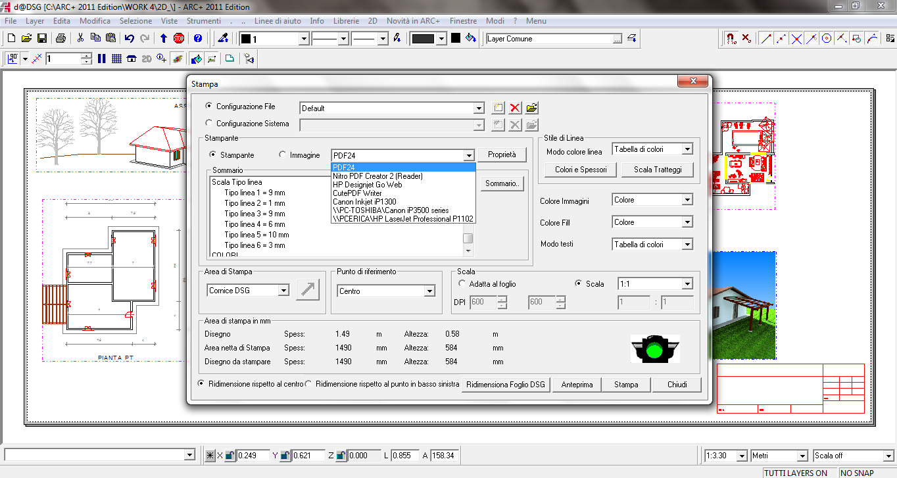This screenshot has width=897, height=478.
Task: Open Punto di riferimento Centro dropdown
Action: click(x=429, y=291)
